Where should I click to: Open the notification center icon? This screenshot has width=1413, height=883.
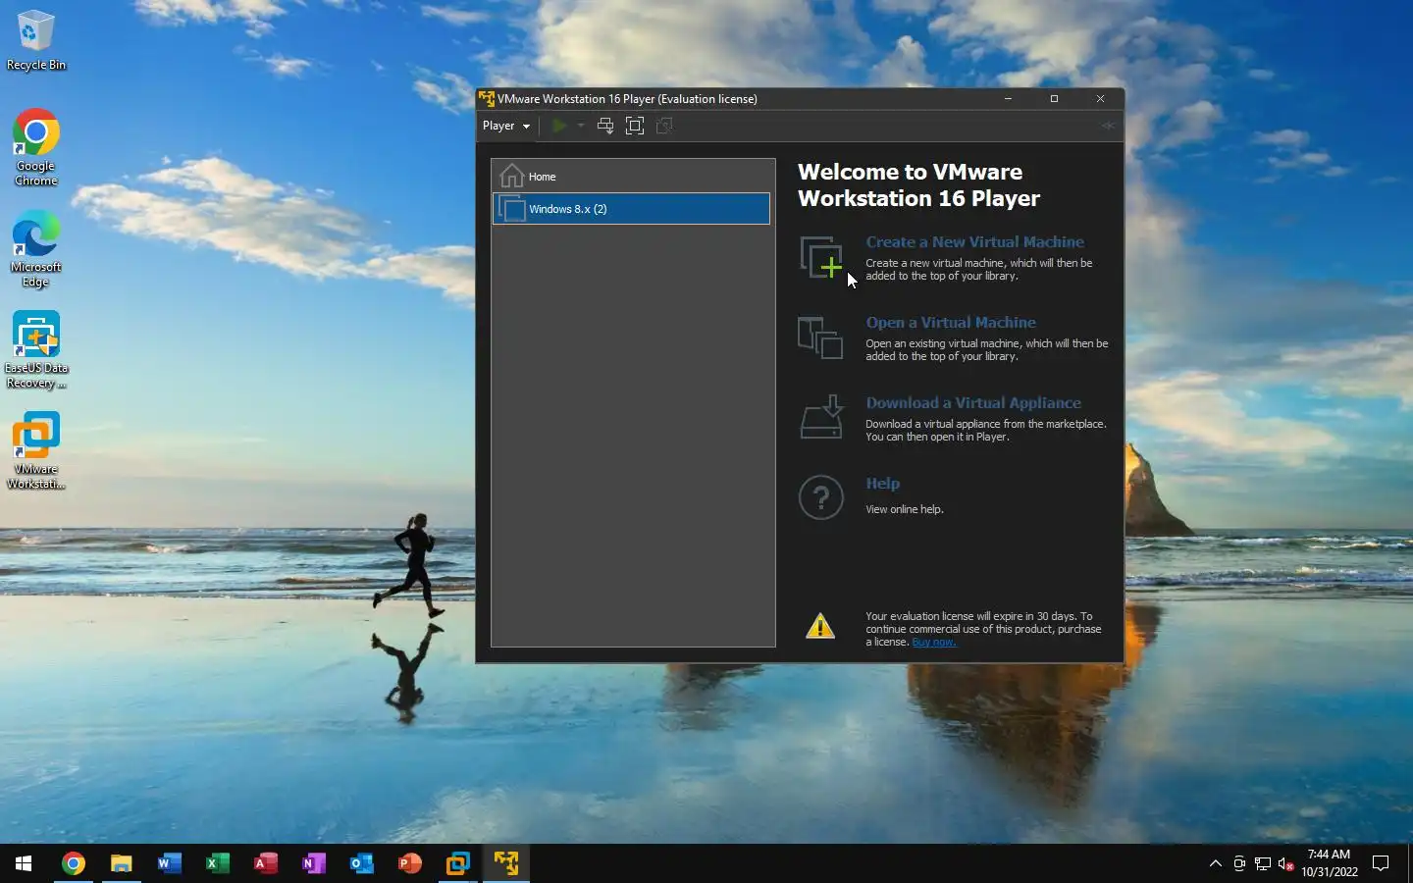[x=1381, y=863]
